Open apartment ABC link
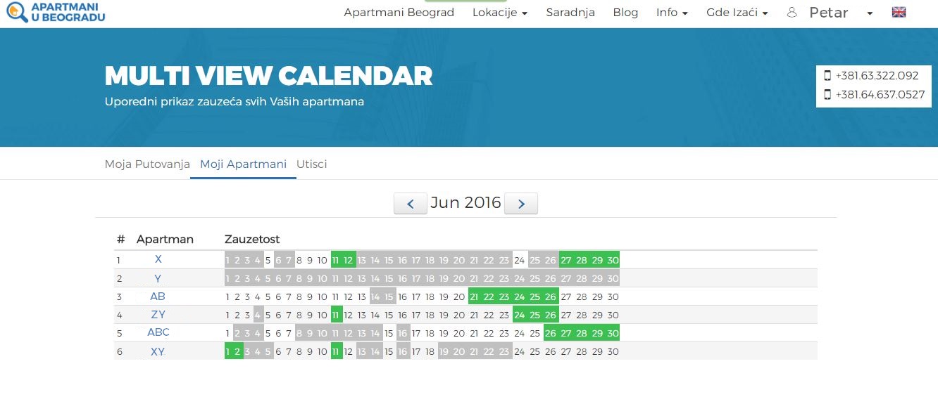 (158, 333)
